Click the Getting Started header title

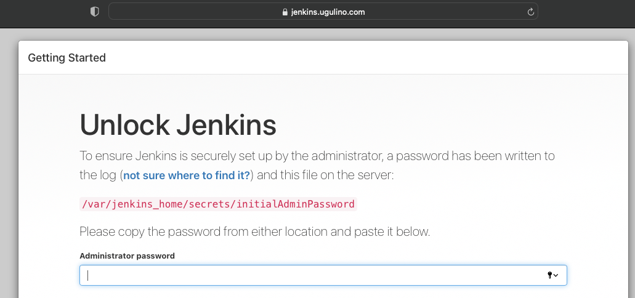coord(67,58)
